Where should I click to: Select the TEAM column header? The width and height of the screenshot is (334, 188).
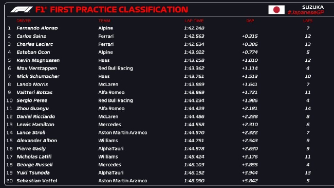(104, 21)
